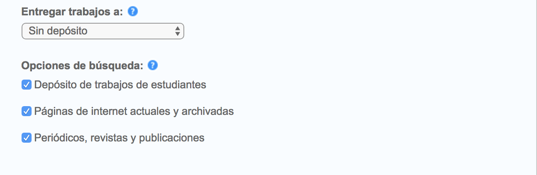
Task: Click help icon next to Opciones de búsqueda
Action: coord(153,65)
